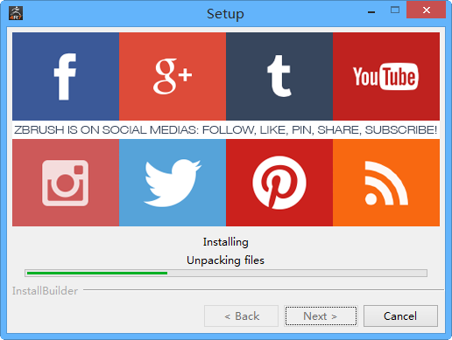452x340 pixels.
Task: Click the Facebook logo tile
Action: [x=66, y=76]
